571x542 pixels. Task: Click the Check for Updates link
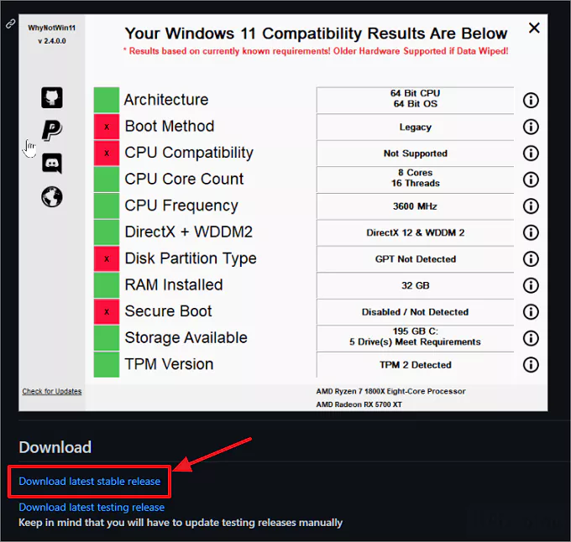(x=52, y=392)
